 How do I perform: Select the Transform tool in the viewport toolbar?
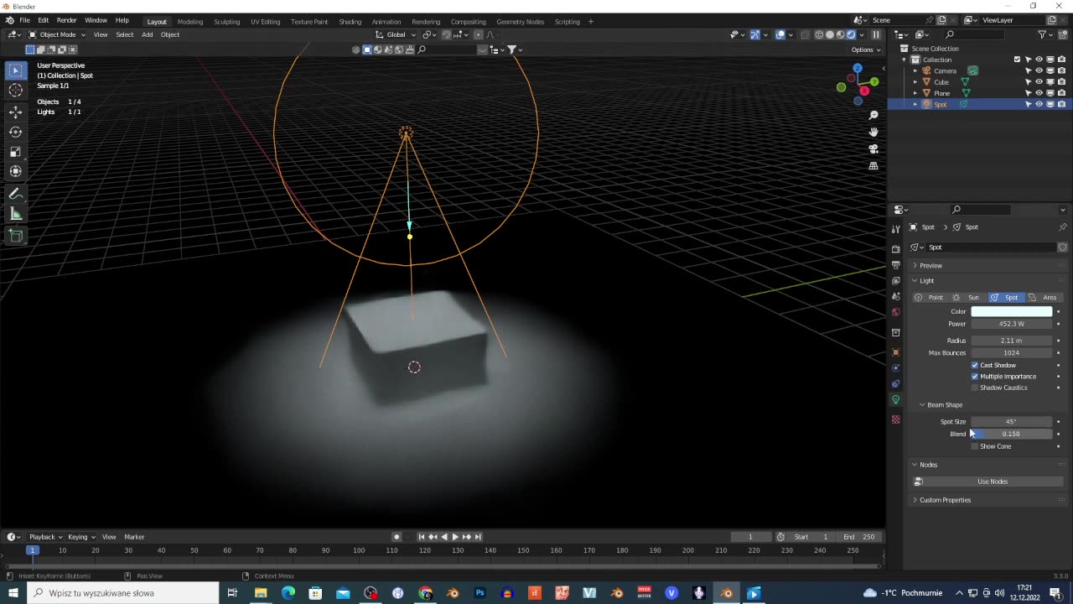coord(15,171)
